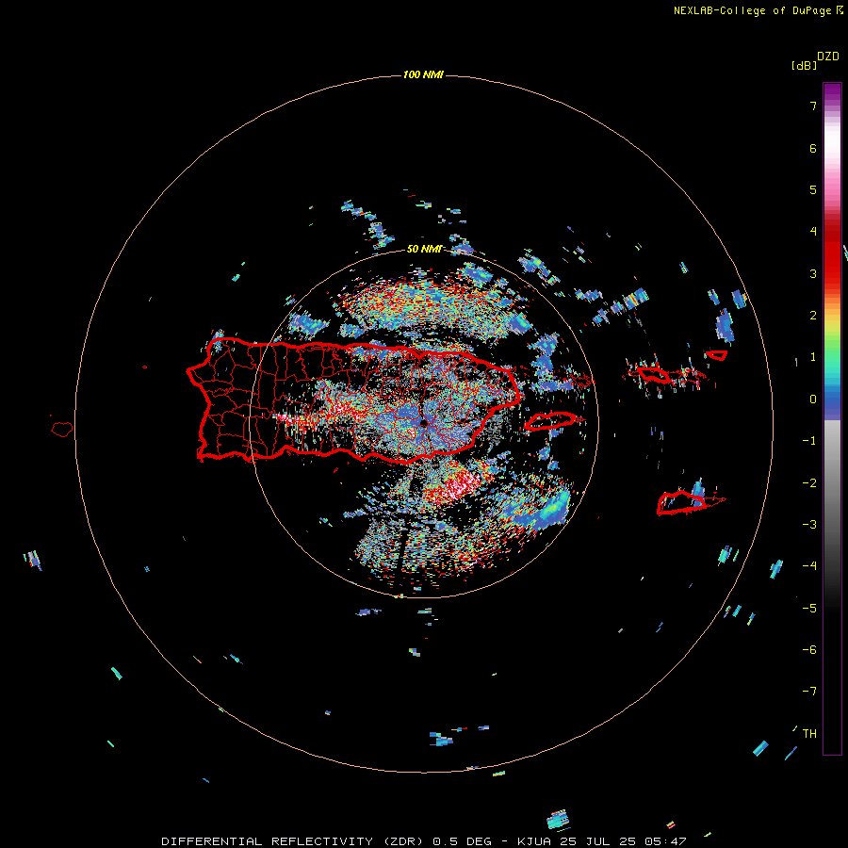Click the "KJUA" station ID in the caption
Image resolution: width=848 pixels, height=848 pixels.
535,841
